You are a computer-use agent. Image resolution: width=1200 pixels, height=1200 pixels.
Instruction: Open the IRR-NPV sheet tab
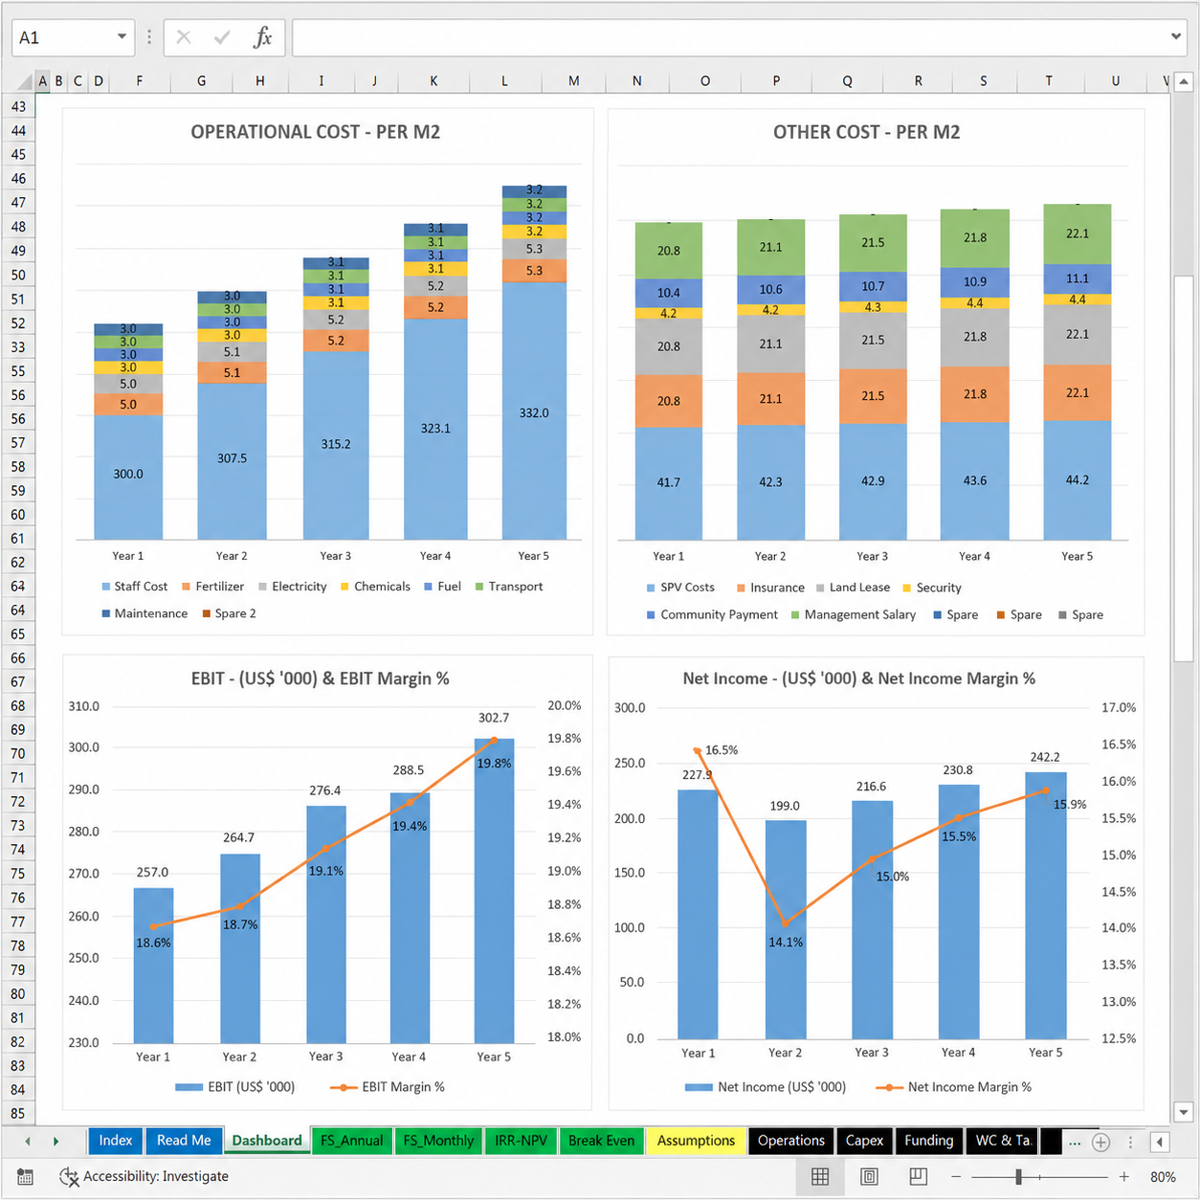click(x=521, y=1141)
